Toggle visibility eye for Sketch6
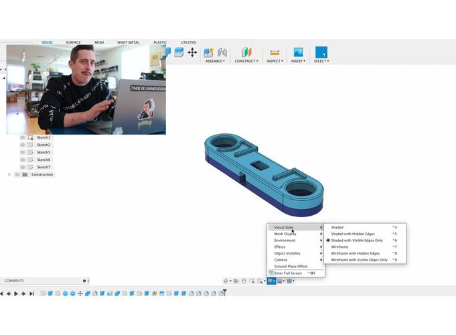Screen dimensions: 456x335 pos(23,159)
